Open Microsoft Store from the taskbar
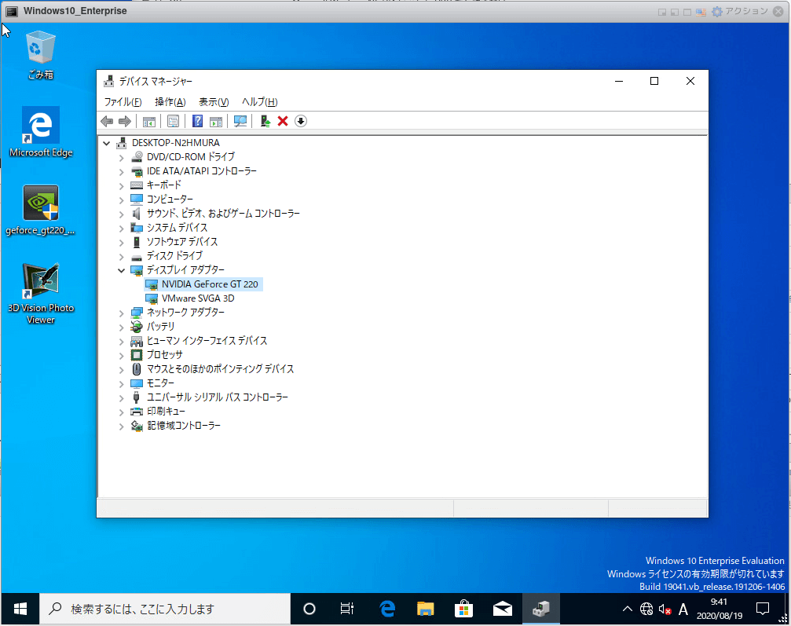The width and height of the screenshot is (791, 626). coord(463,609)
